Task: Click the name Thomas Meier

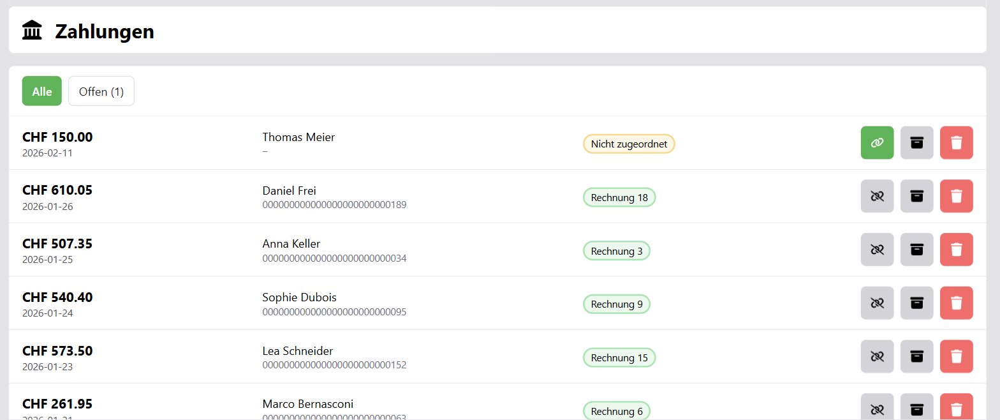Action: point(298,137)
